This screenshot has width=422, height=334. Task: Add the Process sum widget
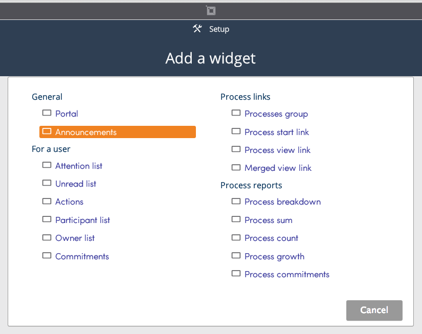(x=269, y=220)
